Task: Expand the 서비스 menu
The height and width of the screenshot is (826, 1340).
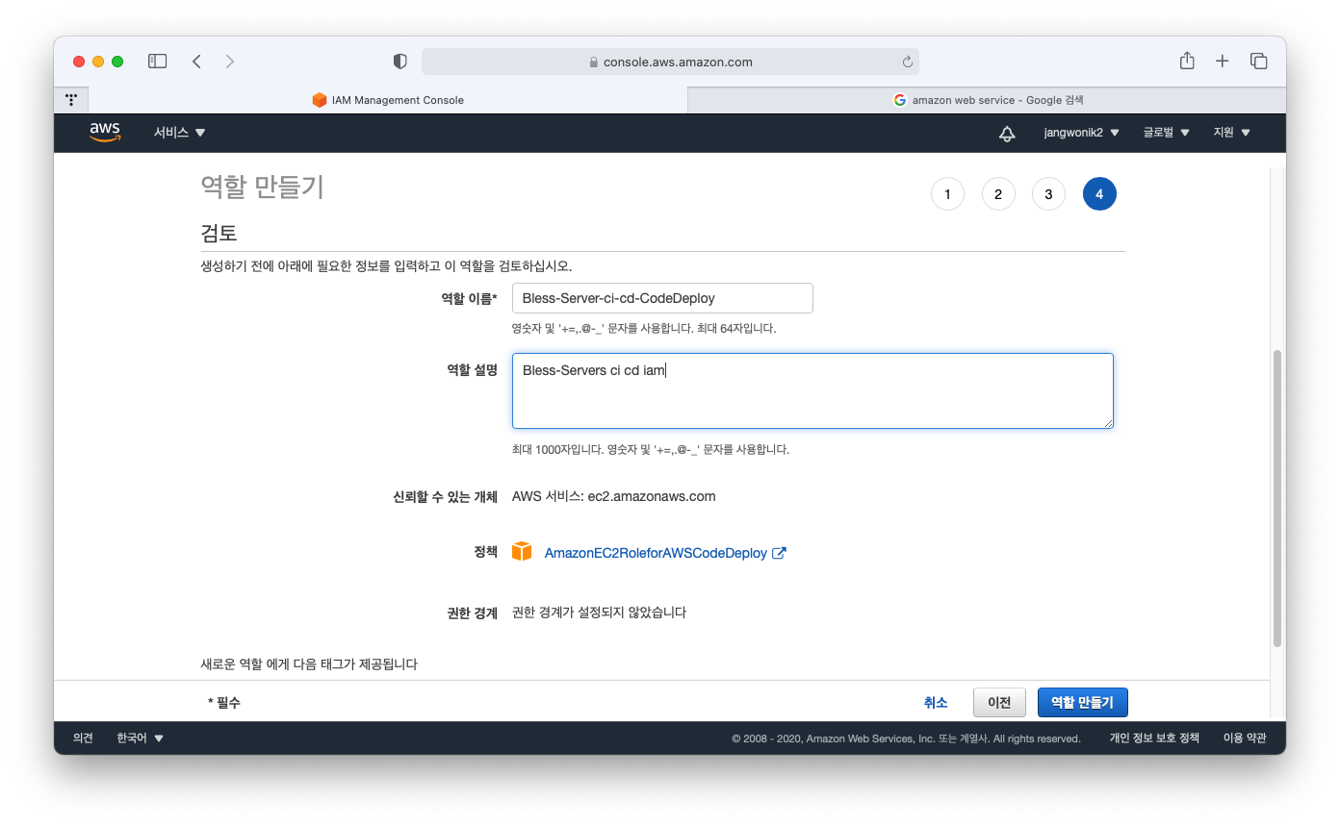Action: click(180, 133)
